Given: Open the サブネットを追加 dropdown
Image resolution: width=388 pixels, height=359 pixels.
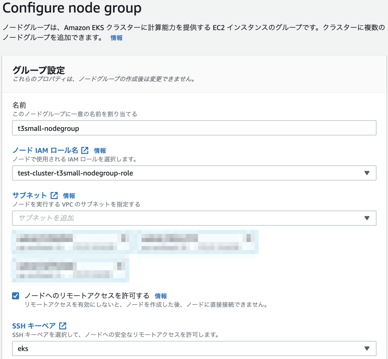Looking at the screenshot, I should point(194,218).
